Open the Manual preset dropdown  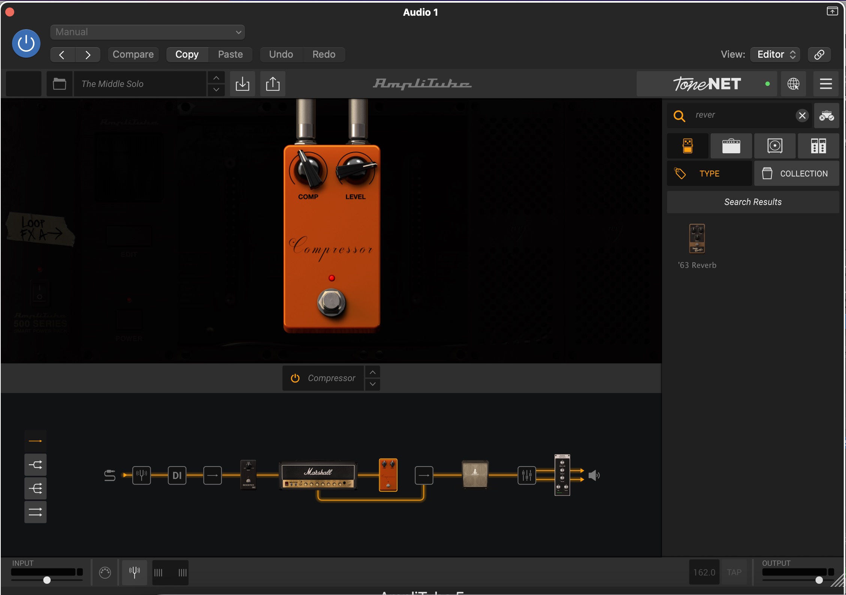147,32
